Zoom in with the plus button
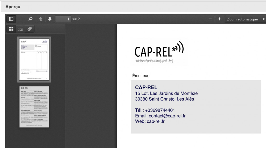266x148 pixels. pyautogui.click(x=219, y=19)
